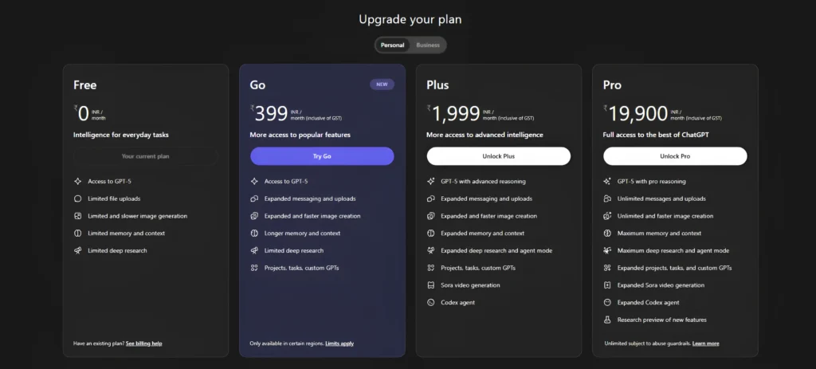
Task: Open the Learn more link in Pro
Action: pyautogui.click(x=706, y=343)
